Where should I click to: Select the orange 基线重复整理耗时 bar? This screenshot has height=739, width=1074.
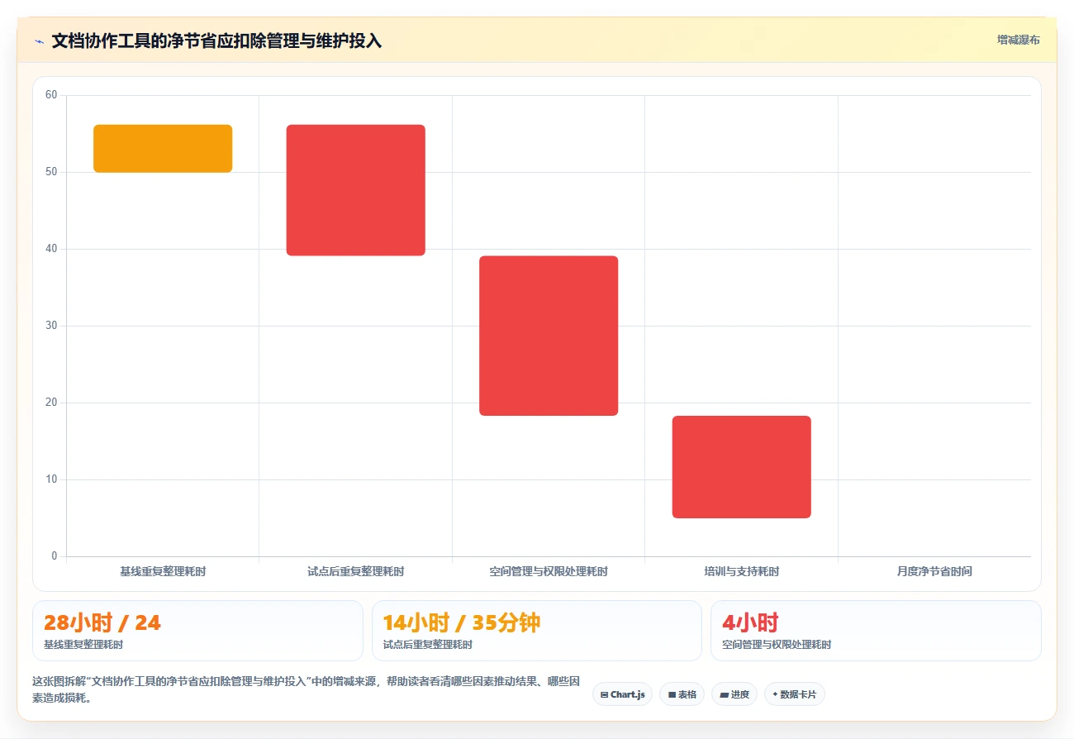coord(163,149)
